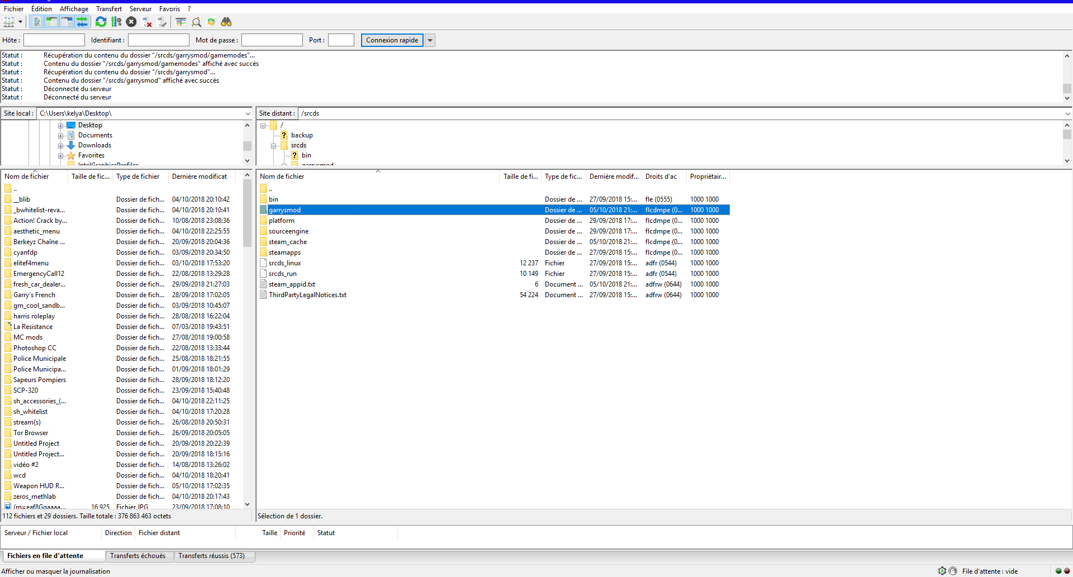Open the Serveur menu

(141, 8)
